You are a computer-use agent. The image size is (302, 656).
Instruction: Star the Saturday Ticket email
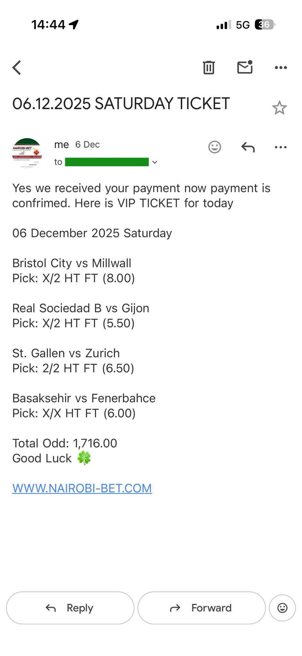[279, 108]
